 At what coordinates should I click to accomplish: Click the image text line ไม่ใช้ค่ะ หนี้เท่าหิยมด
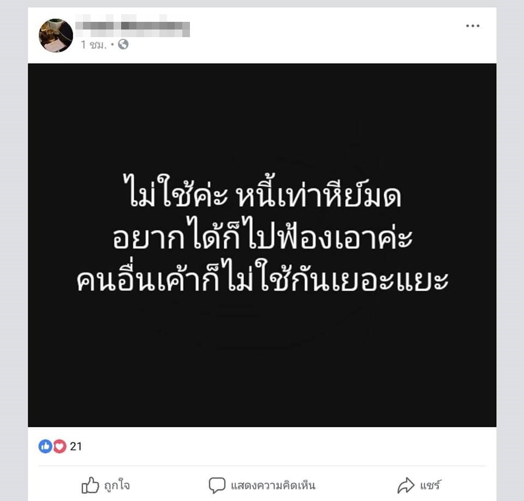point(262,191)
